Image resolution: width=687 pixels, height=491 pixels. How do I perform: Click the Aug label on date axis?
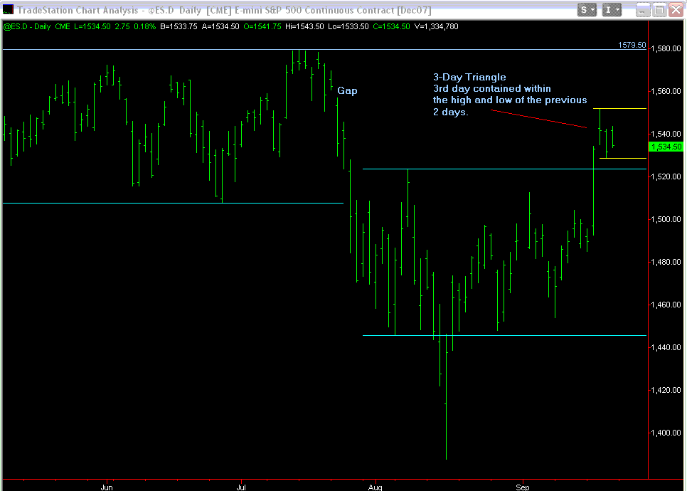pos(376,487)
